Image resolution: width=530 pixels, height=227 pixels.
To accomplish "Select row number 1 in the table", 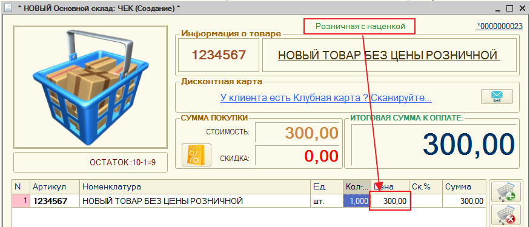I will tap(21, 201).
